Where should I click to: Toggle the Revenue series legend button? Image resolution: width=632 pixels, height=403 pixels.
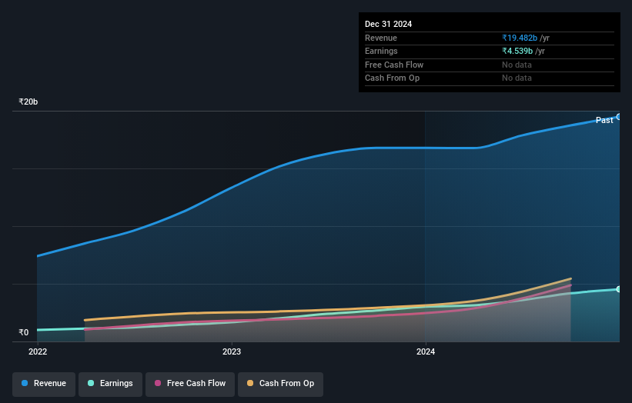click(x=44, y=384)
